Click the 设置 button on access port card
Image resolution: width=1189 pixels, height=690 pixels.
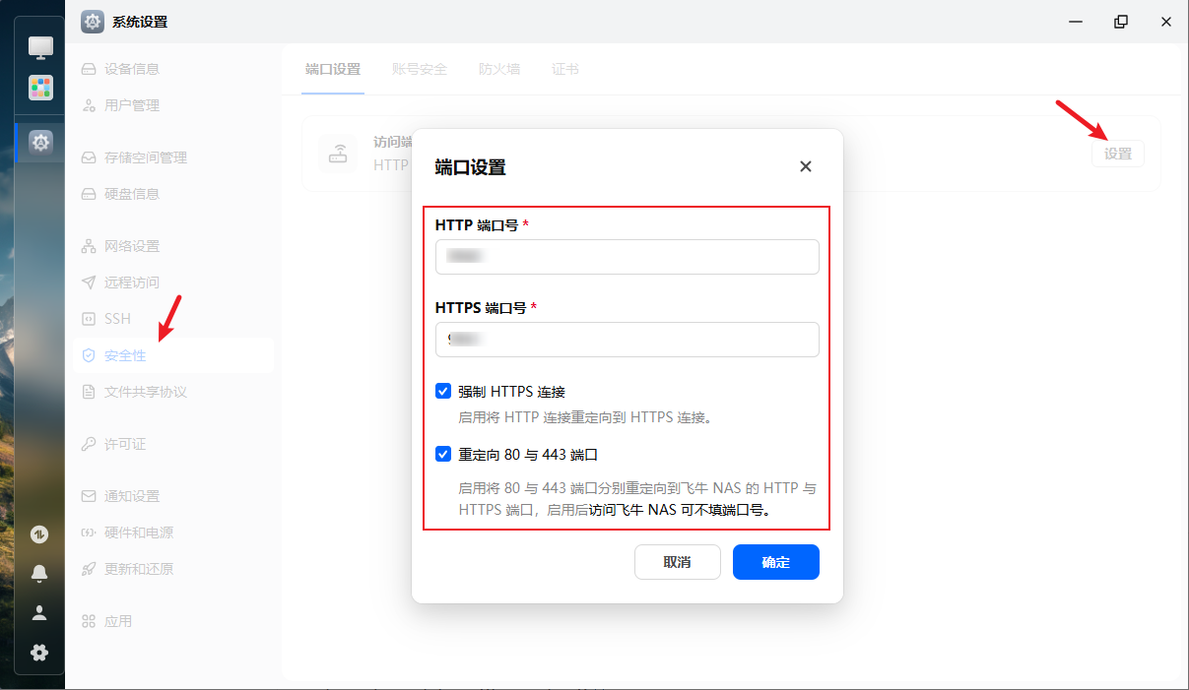(1117, 154)
